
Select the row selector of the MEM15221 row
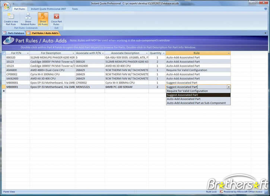click(x=4, y=87)
